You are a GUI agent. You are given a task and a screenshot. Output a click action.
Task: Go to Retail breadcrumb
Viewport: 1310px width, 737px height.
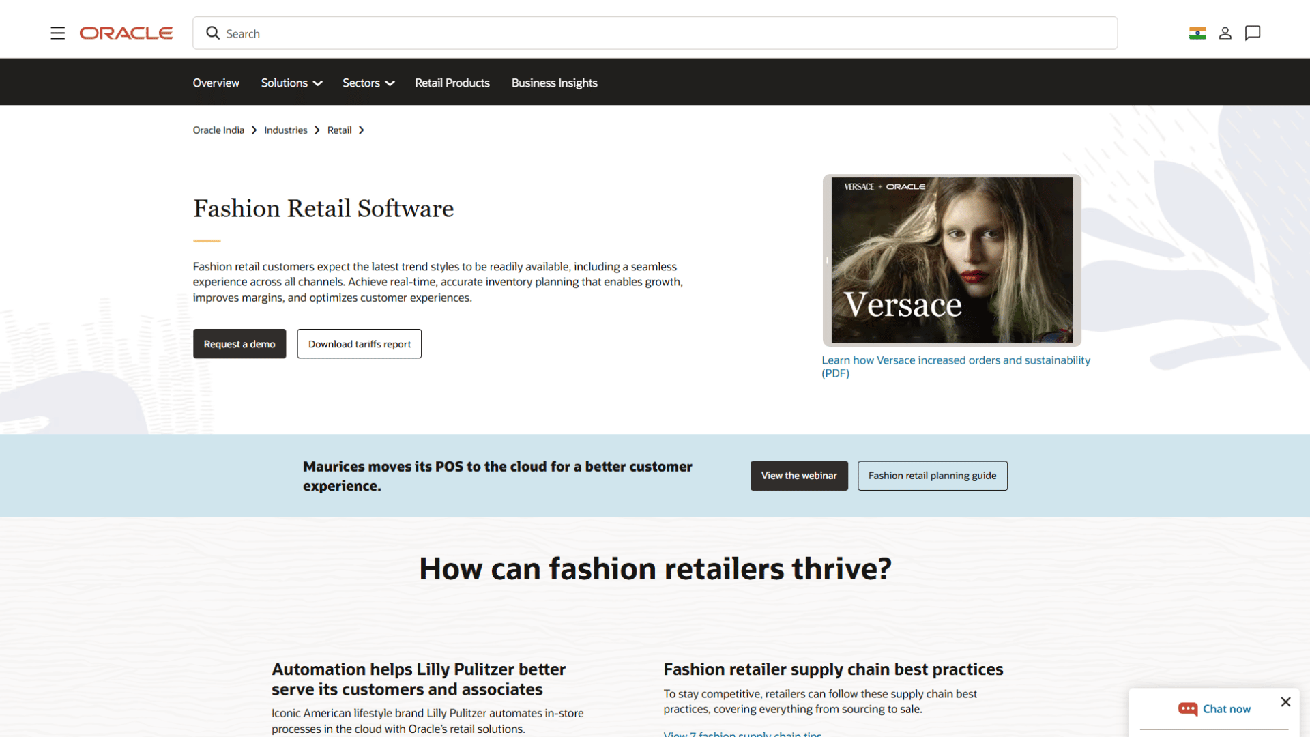click(339, 130)
